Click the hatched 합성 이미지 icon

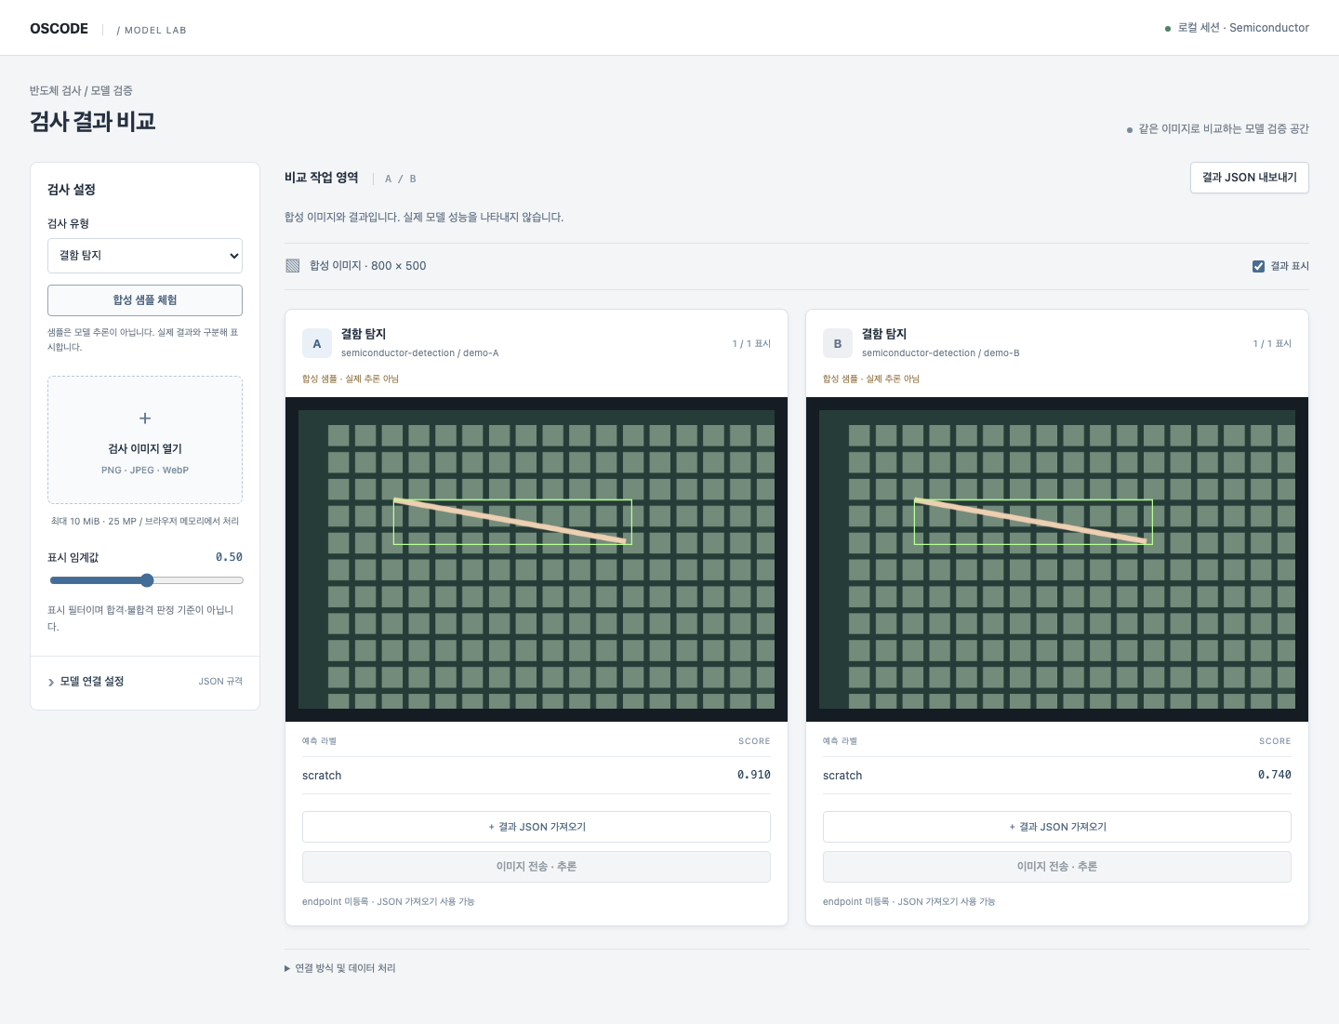(293, 266)
